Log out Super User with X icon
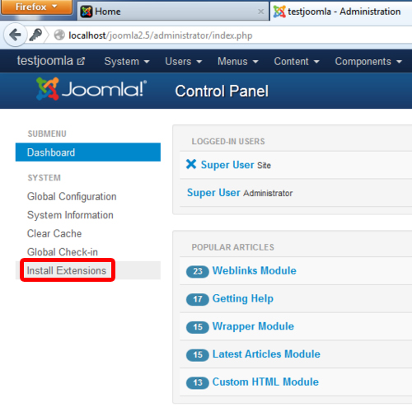This screenshot has width=412, height=412. (191, 164)
